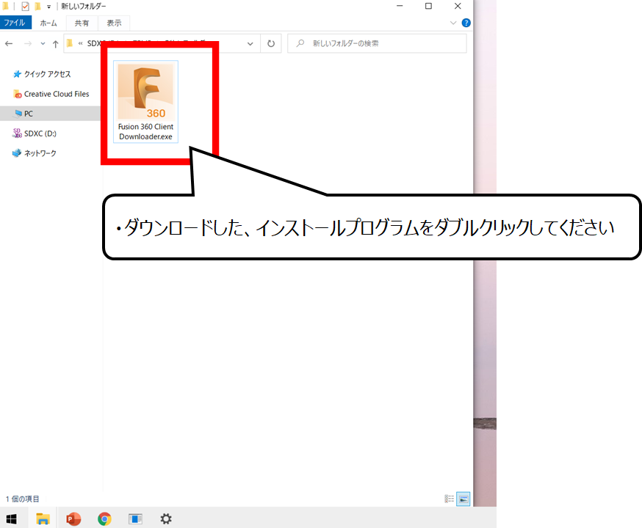Open the quick access toolbar customize dropdown

click(x=48, y=7)
